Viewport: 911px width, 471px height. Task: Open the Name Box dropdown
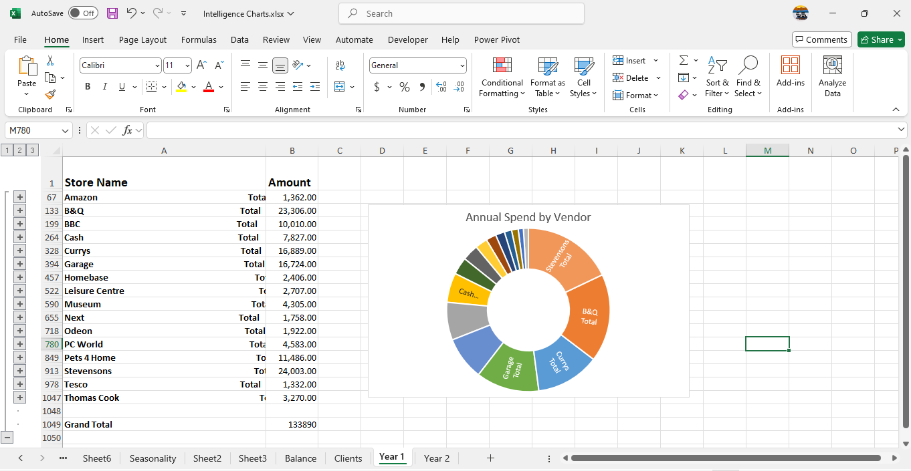tap(66, 130)
